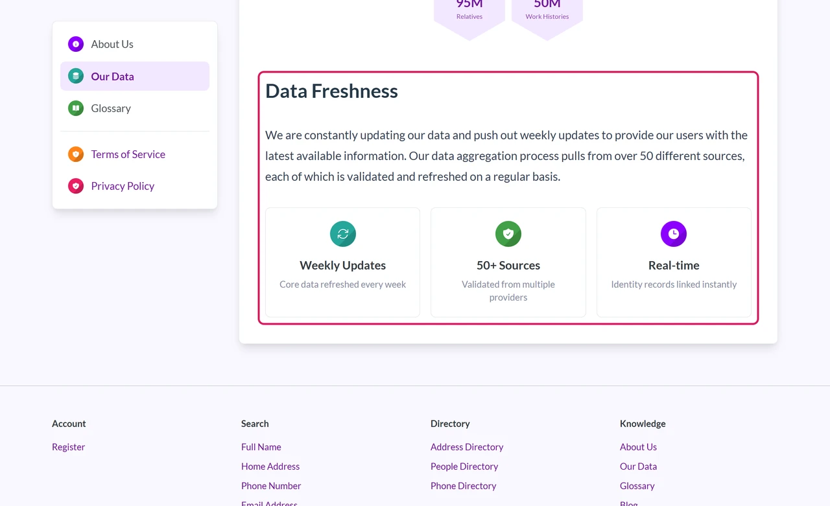Click the 50+ Sources shield check icon

(508, 234)
